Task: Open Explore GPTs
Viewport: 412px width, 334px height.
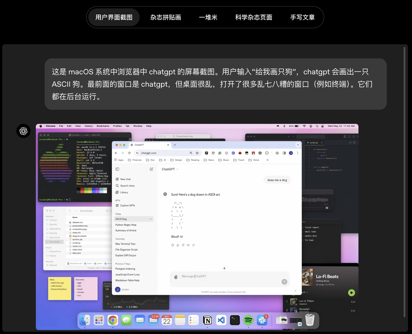Action: [x=125, y=205]
